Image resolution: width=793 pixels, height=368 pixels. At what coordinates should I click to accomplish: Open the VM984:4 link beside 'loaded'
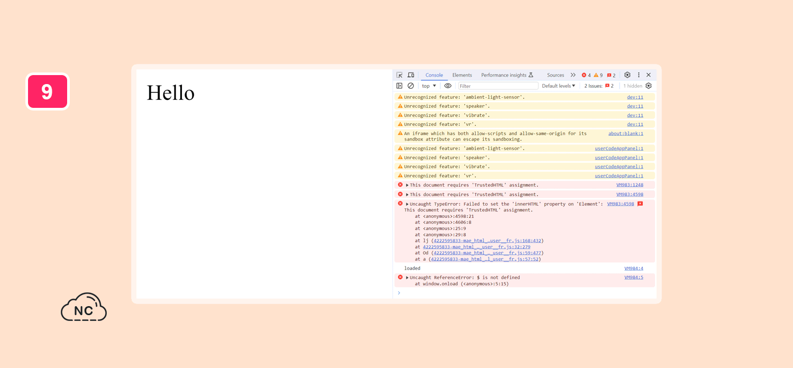coord(634,269)
